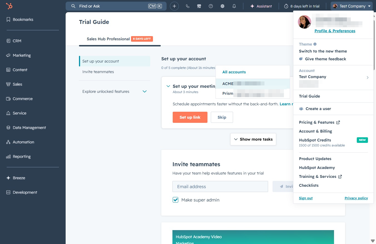Open Account & Billing
Viewport: 376px width, 244px height.
pyautogui.click(x=315, y=131)
